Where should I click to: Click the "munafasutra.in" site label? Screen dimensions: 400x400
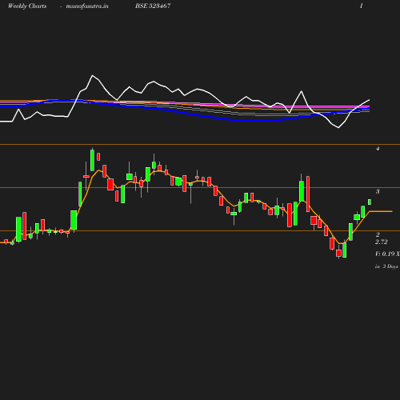[87, 6]
